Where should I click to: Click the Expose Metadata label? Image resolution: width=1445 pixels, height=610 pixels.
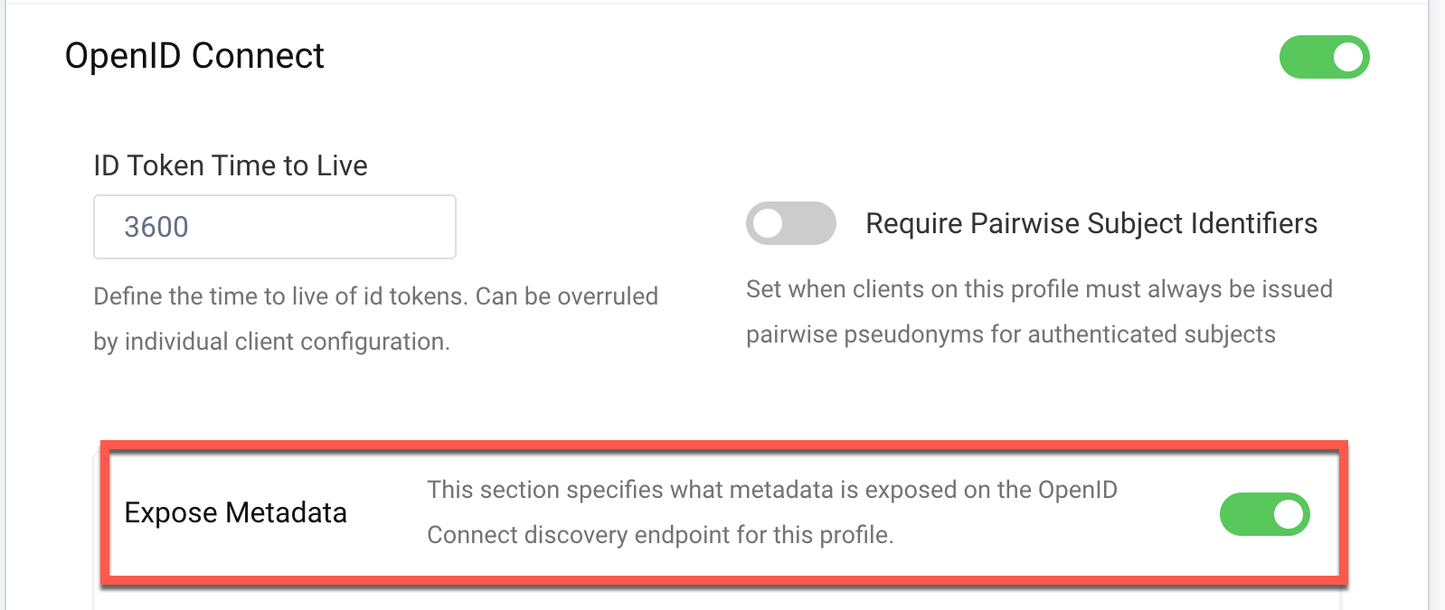click(x=236, y=512)
